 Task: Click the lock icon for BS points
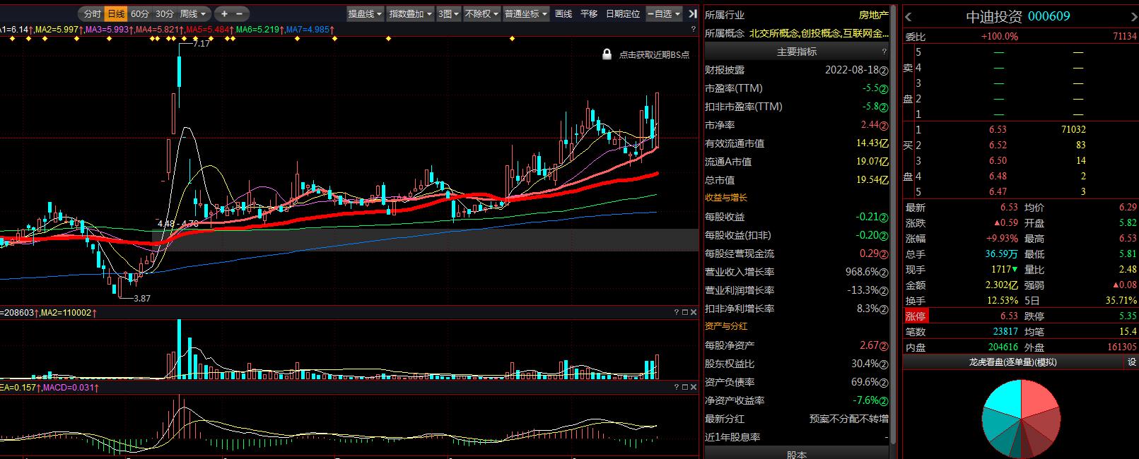607,54
